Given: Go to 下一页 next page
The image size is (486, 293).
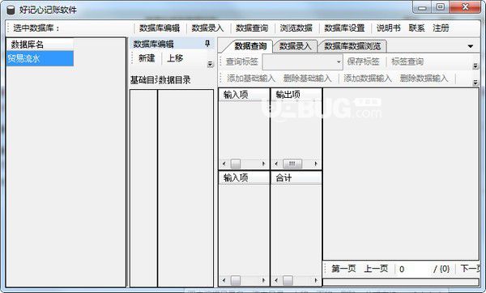Looking at the screenshot, I should 470,269.
